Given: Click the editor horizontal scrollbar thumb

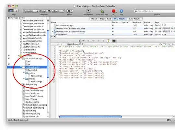Looking at the screenshot, I should click(90, 117).
